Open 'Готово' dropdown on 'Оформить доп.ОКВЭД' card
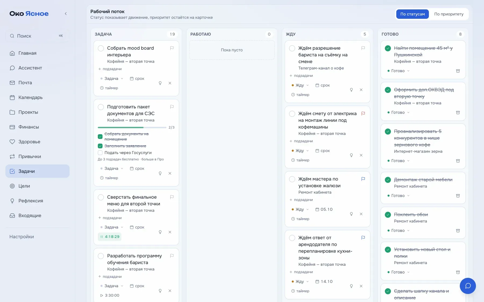The width and height of the screenshot is (484, 302). 398,112
